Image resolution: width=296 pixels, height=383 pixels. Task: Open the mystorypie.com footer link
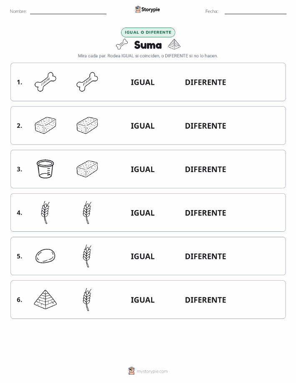(148, 371)
